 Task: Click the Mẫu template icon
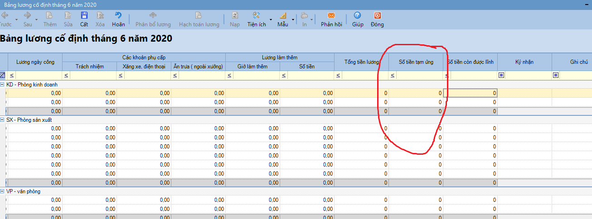point(282,15)
